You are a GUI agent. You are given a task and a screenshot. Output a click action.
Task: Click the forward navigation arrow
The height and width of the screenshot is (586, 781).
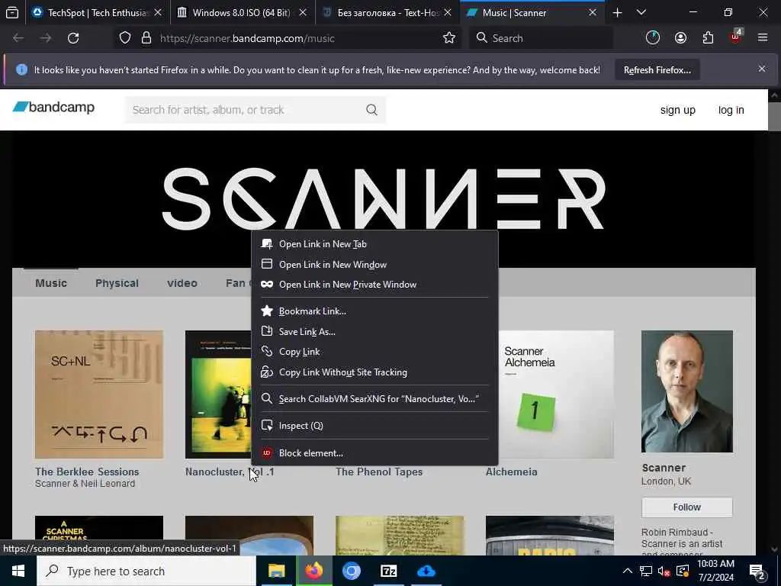(46, 38)
